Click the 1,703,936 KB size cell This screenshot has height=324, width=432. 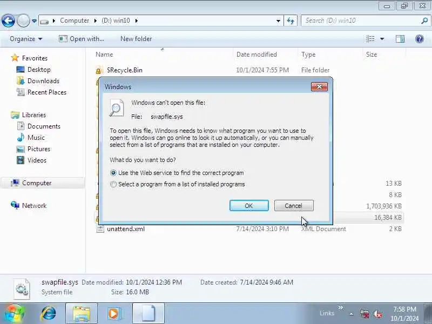click(384, 206)
